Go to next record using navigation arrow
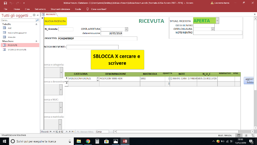This screenshot has width=257, height=145. click(67, 131)
